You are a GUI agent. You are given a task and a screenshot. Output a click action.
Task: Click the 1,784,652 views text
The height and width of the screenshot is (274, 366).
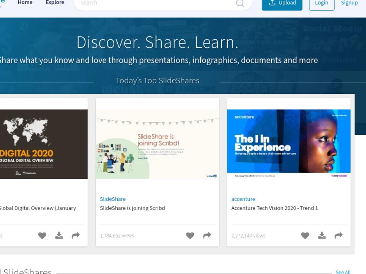(117, 235)
